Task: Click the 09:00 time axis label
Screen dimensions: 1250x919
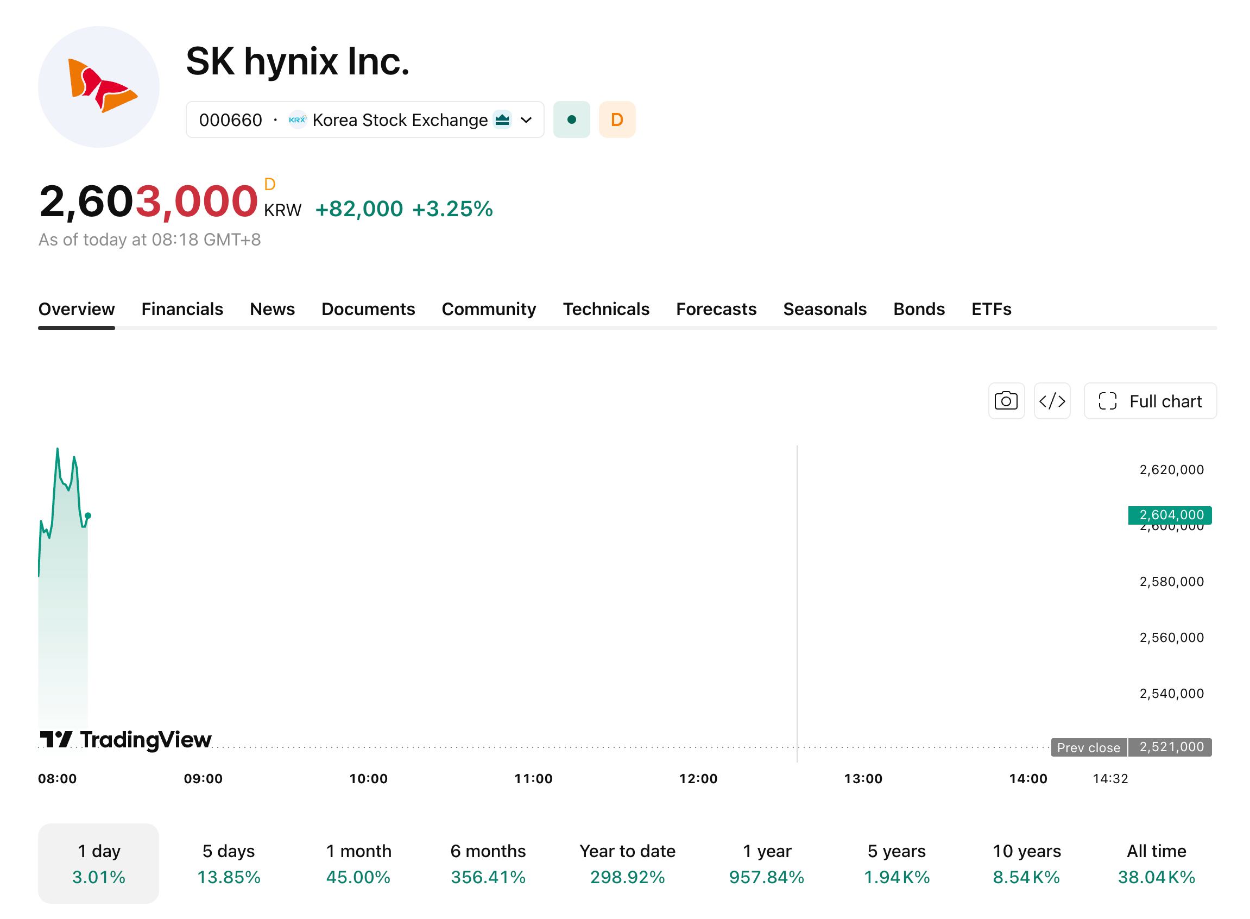Action: tap(203, 779)
